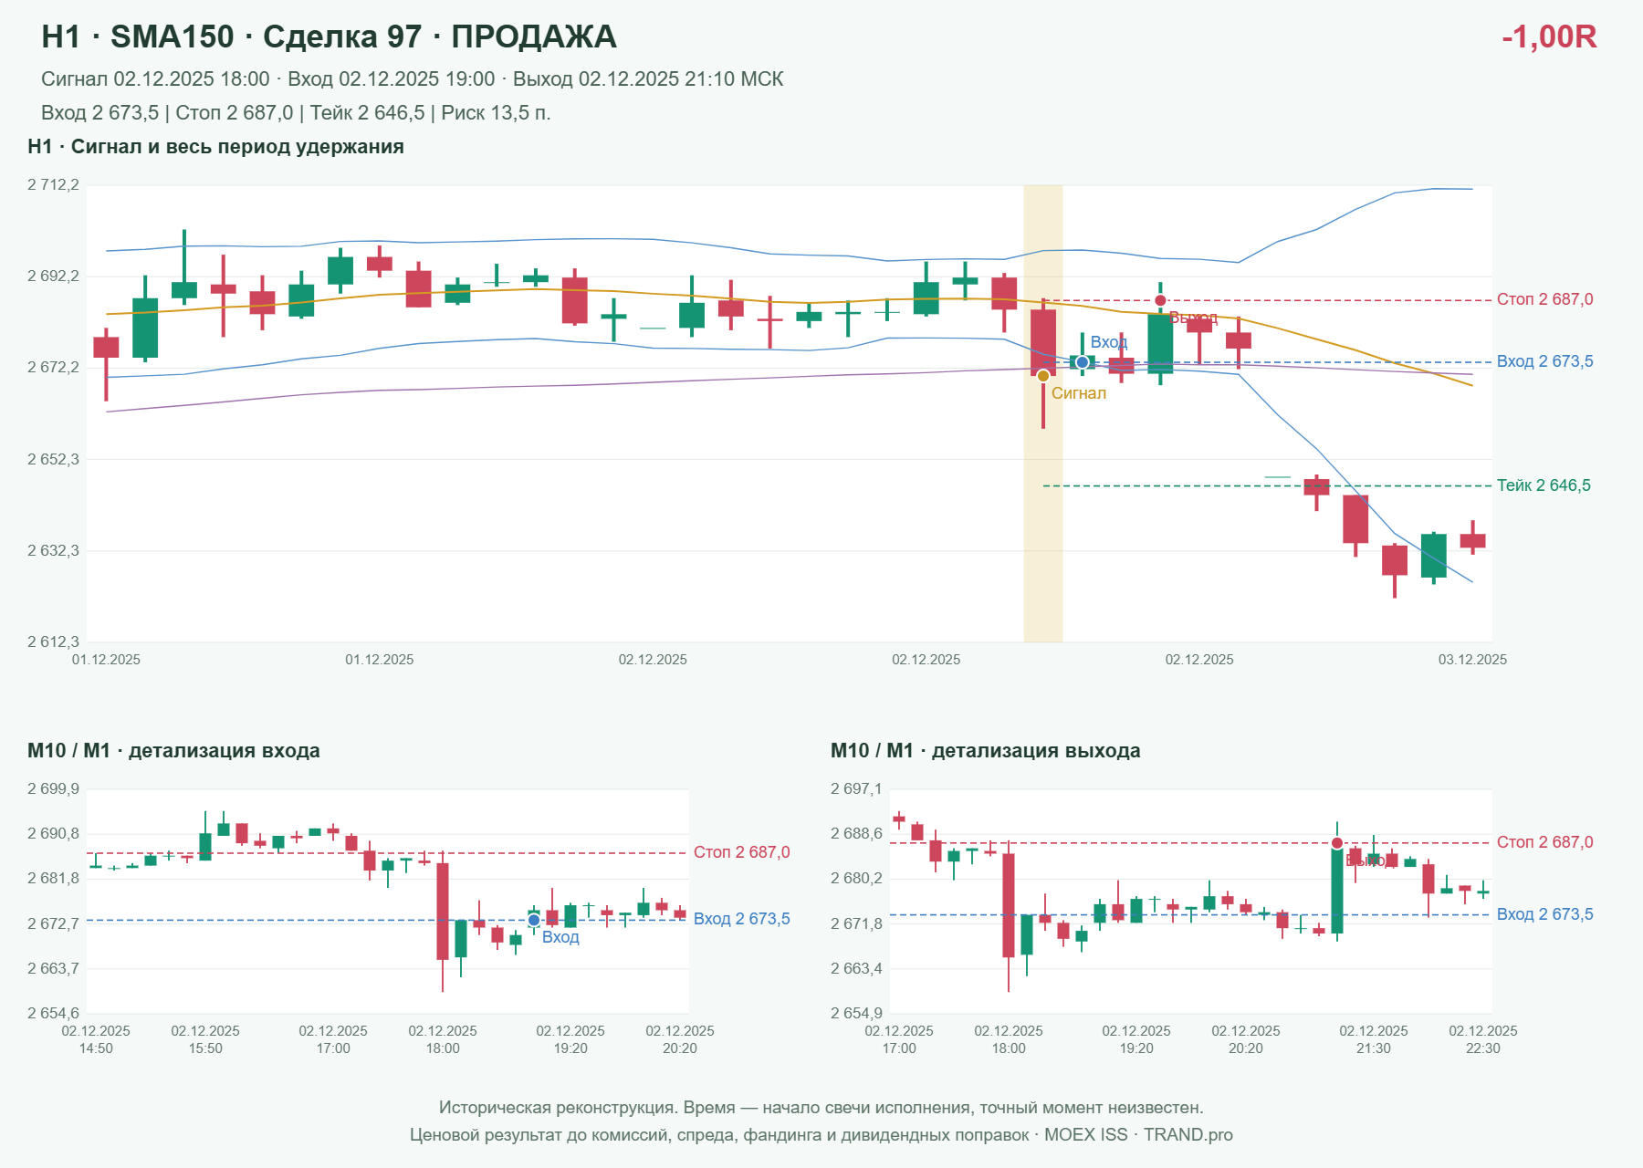Click heading 'M10 / M1 · детализация выхода'
The width and height of the screenshot is (1643, 1168).
[986, 751]
